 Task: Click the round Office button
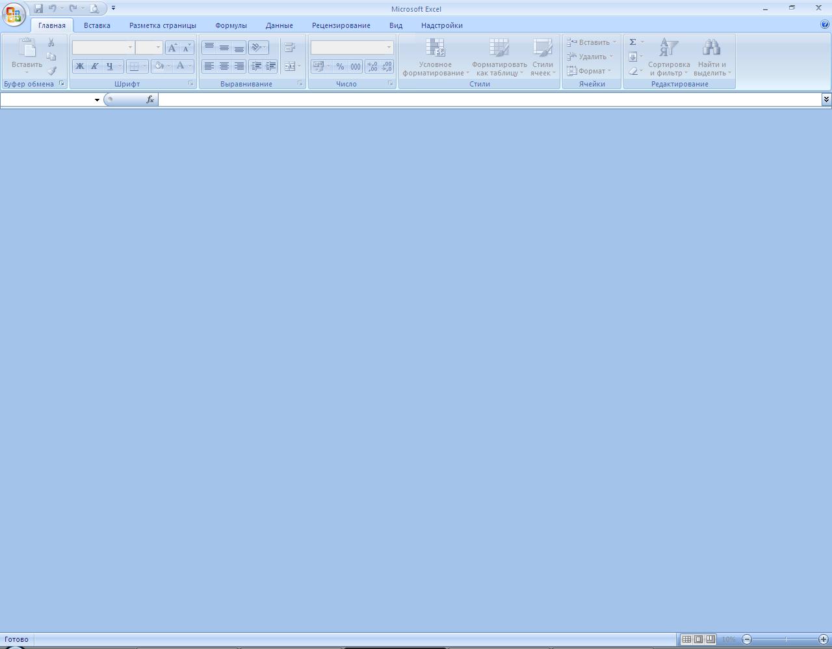coord(13,14)
